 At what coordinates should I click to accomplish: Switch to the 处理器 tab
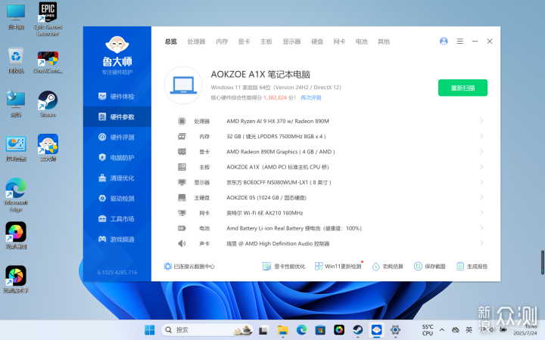pos(196,42)
